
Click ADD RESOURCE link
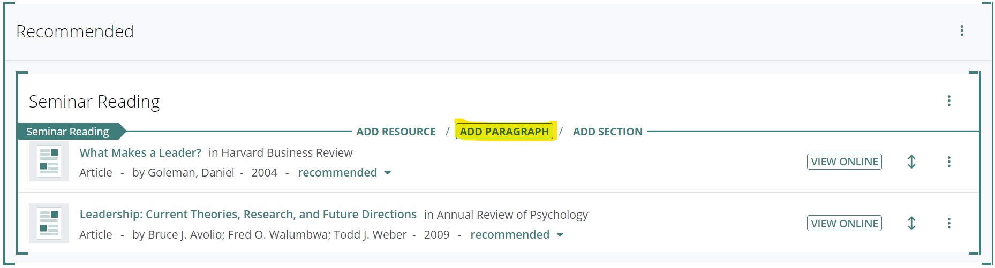pyautogui.click(x=396, y=132)
